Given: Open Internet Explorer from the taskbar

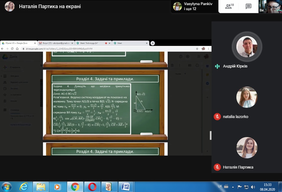Looking at the screenshot, I should tap(24, 187).
